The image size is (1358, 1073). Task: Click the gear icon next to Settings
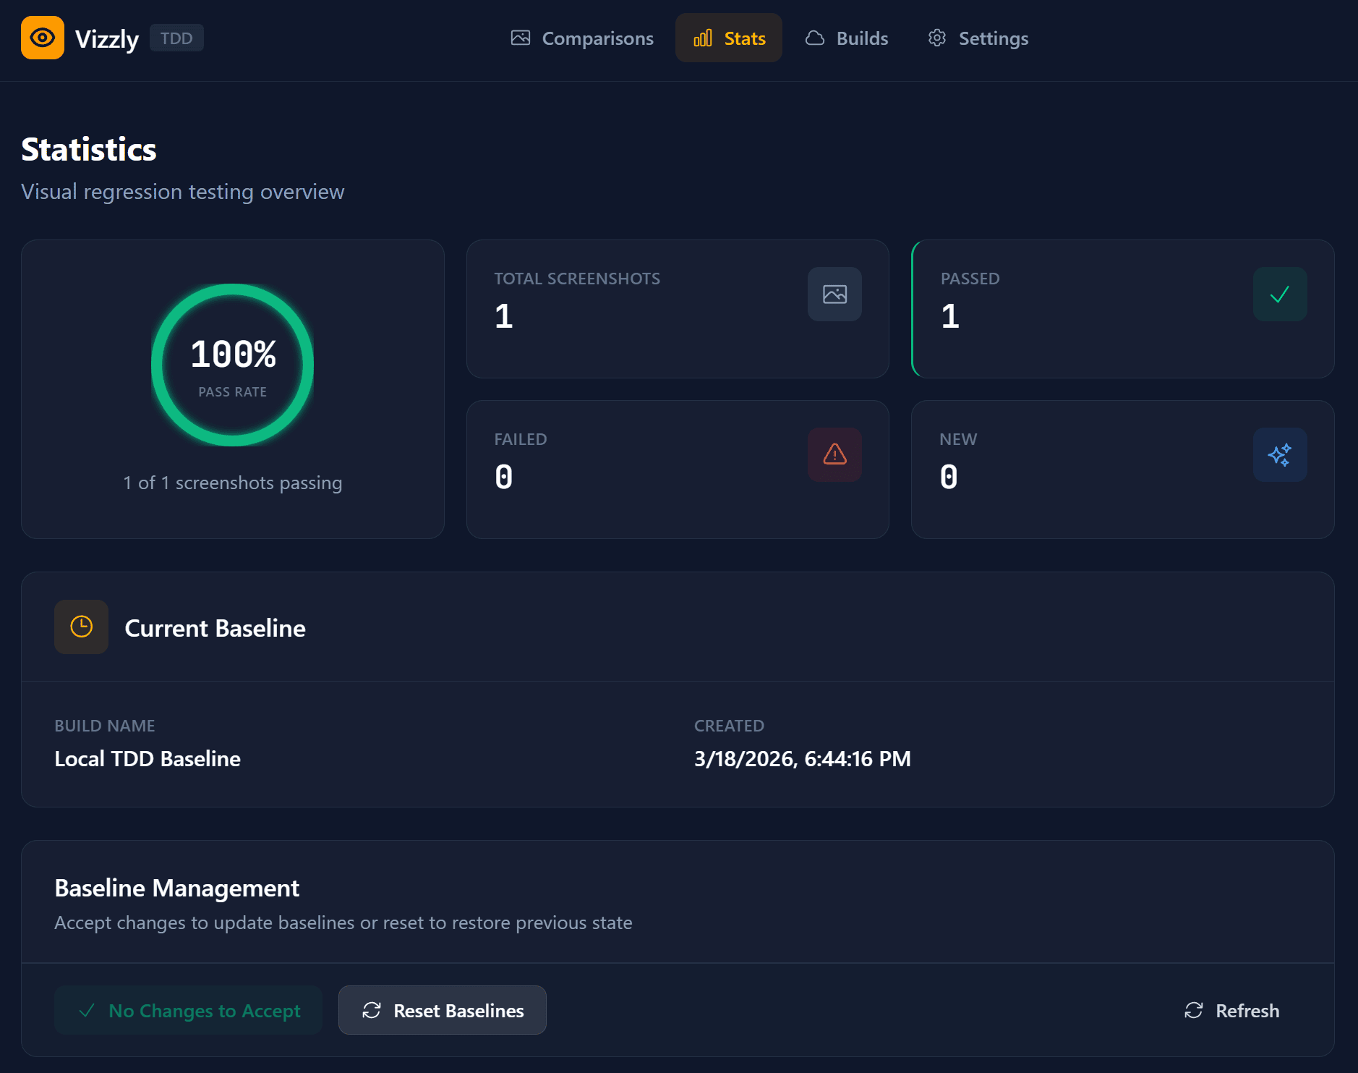[x=936, y=38]
